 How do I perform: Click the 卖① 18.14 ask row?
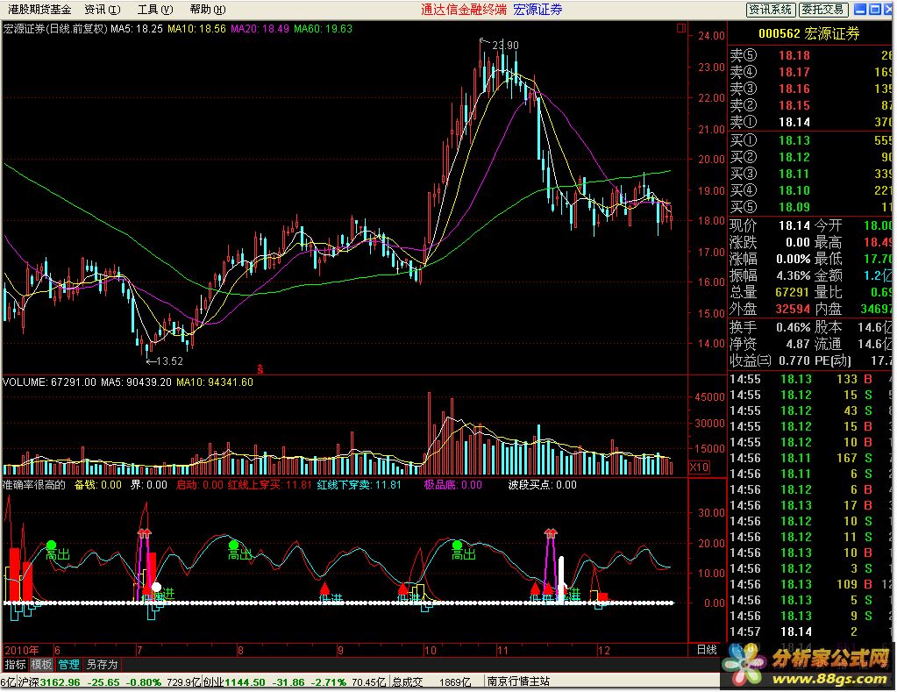[810, 122]
